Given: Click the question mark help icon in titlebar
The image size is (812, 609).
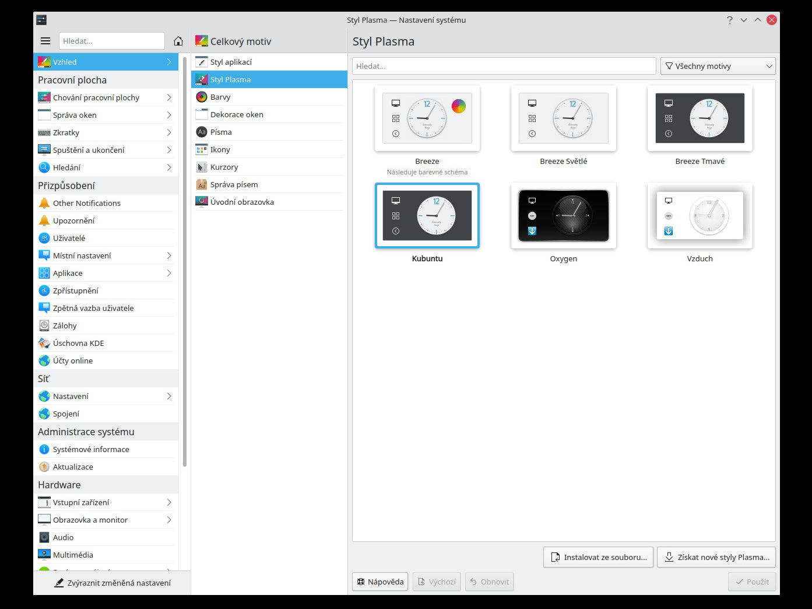Looking at the screenshot, I should [730, 20].
